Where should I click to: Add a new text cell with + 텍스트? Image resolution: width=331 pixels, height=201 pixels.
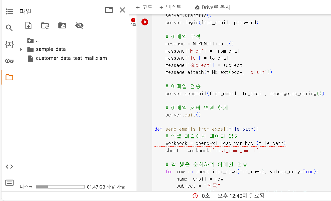170,7
